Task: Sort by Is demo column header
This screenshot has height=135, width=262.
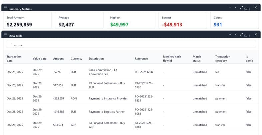Action: (x=249, y=59)
